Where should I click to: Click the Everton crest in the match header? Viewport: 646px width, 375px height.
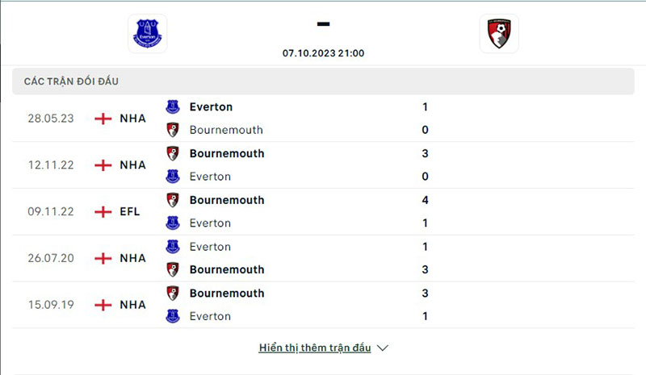click(x=147, y=34)
